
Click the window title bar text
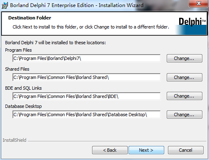pos(77,5)
